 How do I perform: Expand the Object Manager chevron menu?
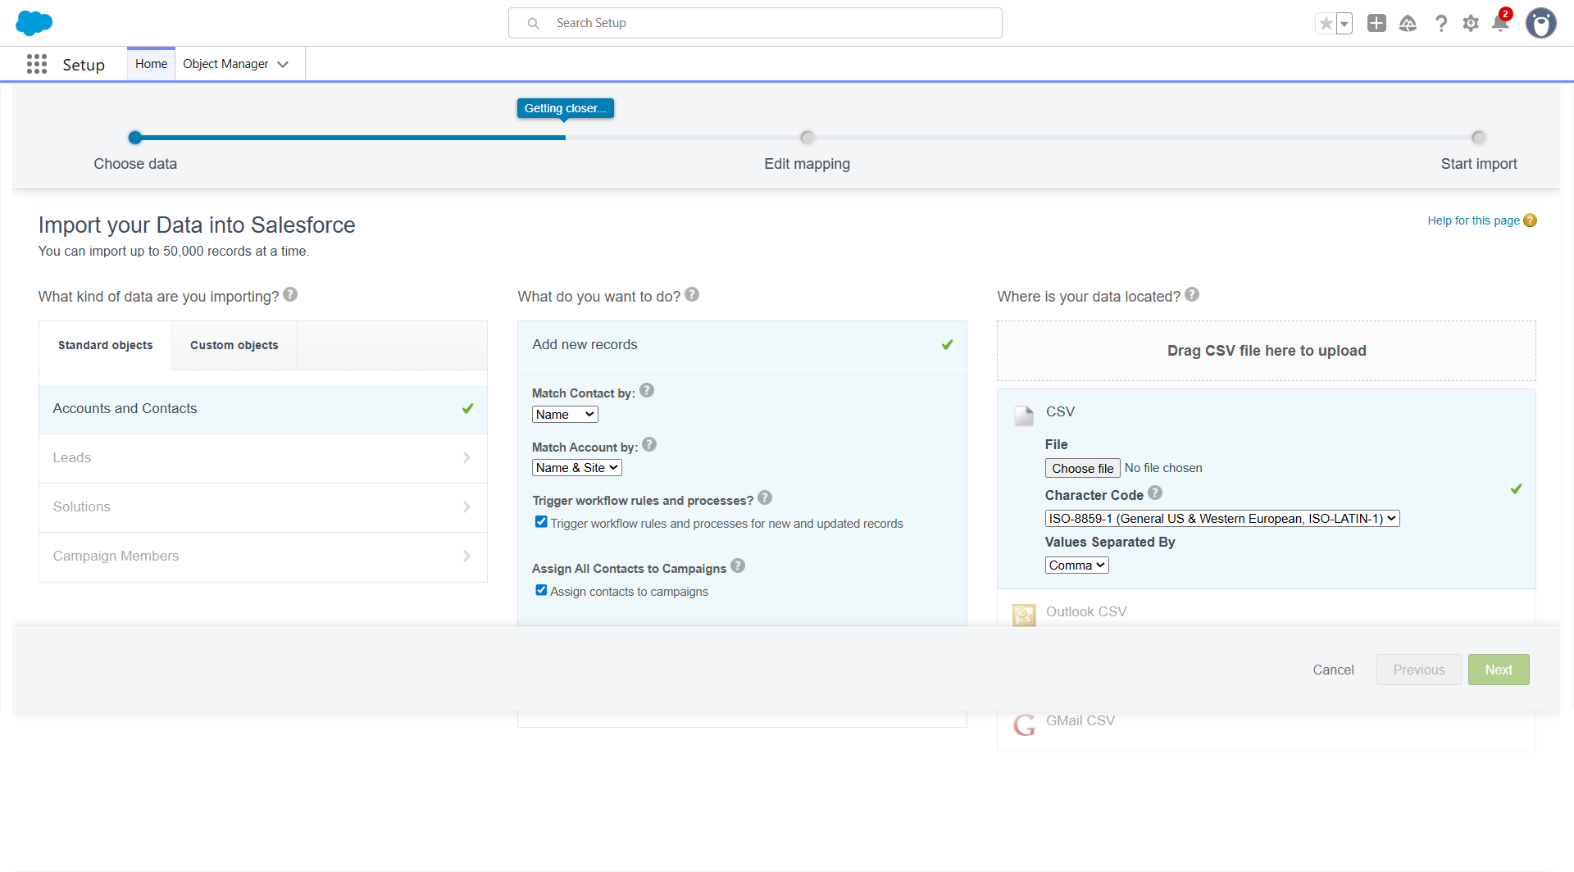point(283,64)
